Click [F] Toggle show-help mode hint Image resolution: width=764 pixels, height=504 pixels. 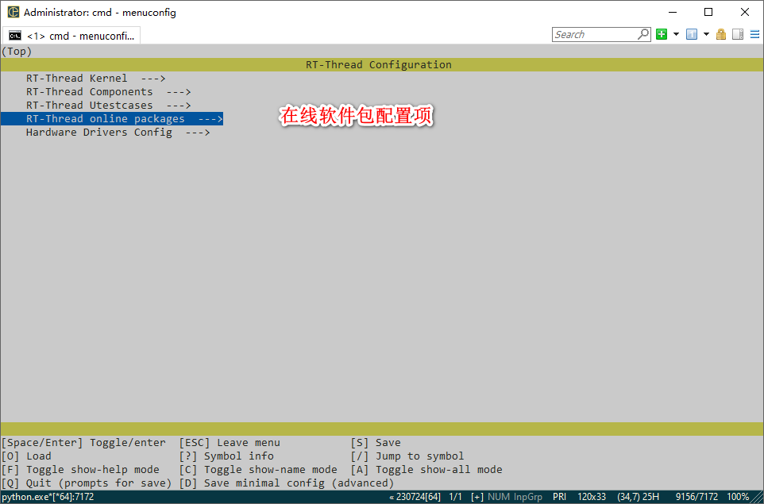pos(80,470)
